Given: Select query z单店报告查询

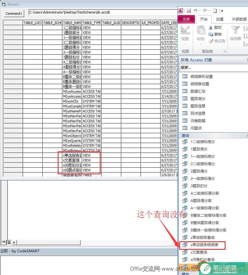Looking at the screenshot, I should (x=203, y=238).
